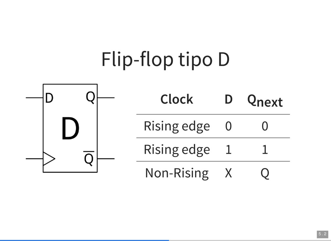Click the unfilled gray portion of progress bar
Viewport: 331px width, 241px height.
tap(250, 240)
